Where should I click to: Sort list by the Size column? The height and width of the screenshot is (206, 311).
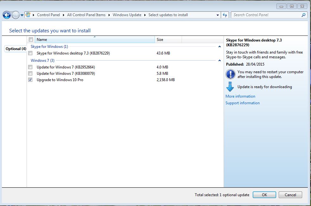coord(168,40)
